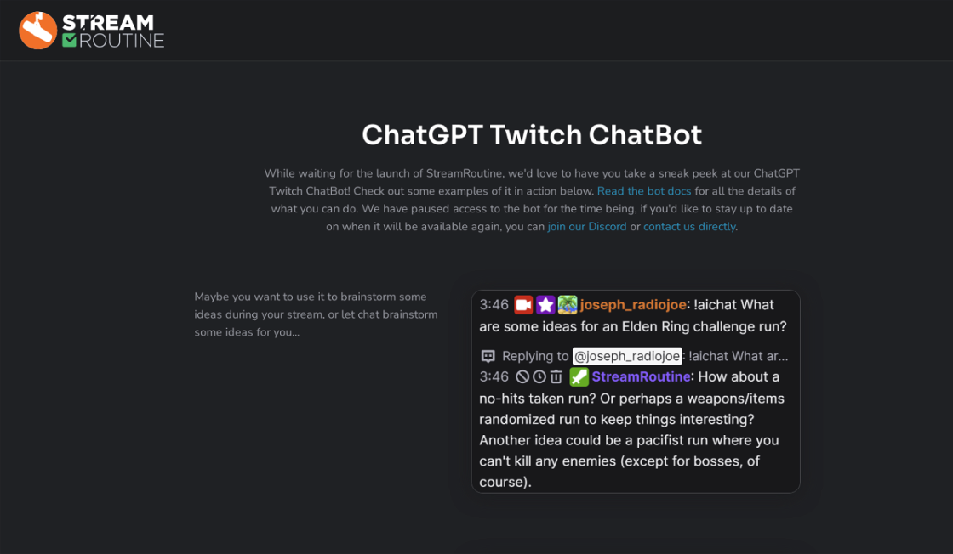Click the reply speech bubble icon
The image size is (953, 554).
[x=488, y=357]
